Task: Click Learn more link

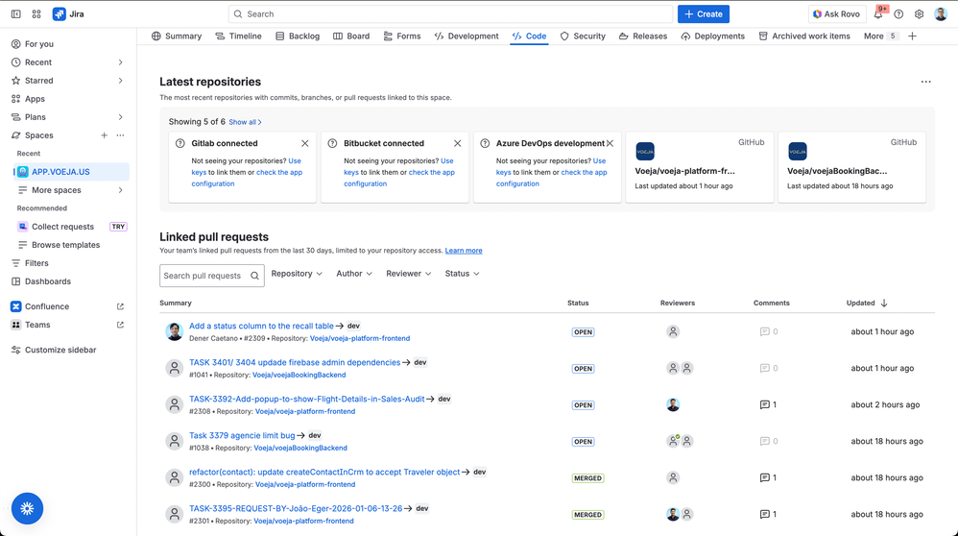Action: coord(464,251)
